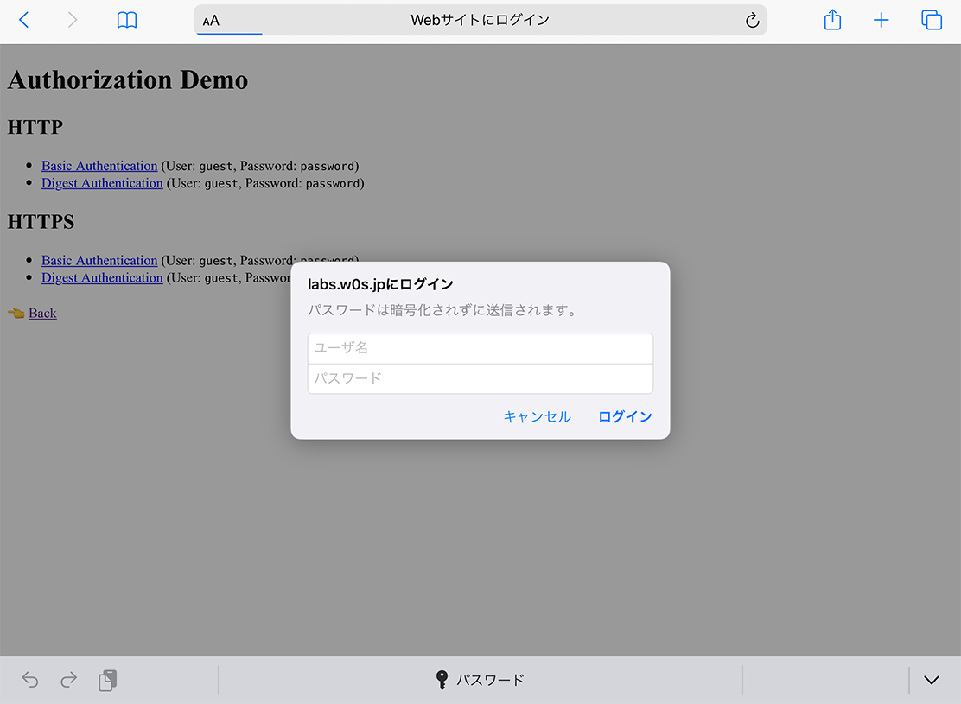Open a new tab with plus icon
This screenshot has height=704, width=961.
click(881, 20)
